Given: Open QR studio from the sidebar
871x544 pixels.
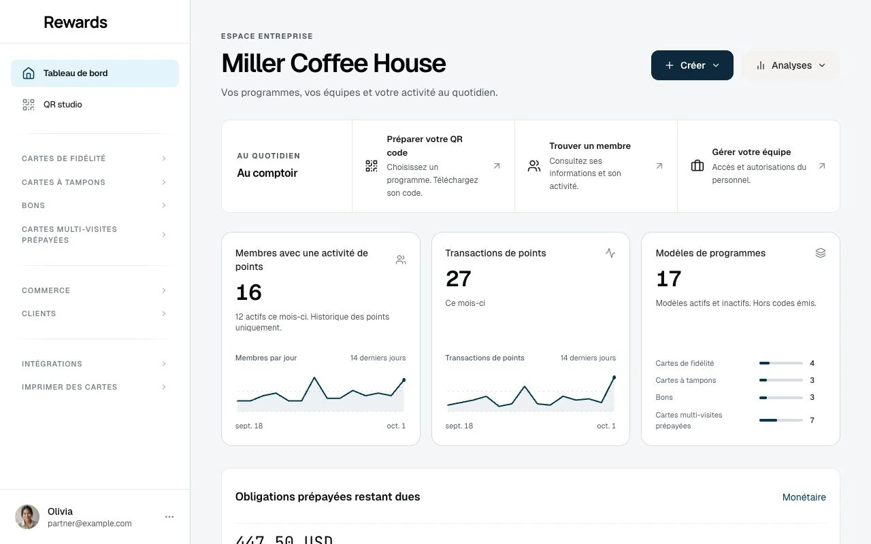Looking at the screenshot, I should (x=95, y=105).
